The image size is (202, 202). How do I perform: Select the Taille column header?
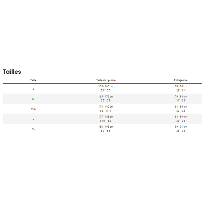(33, 80)
